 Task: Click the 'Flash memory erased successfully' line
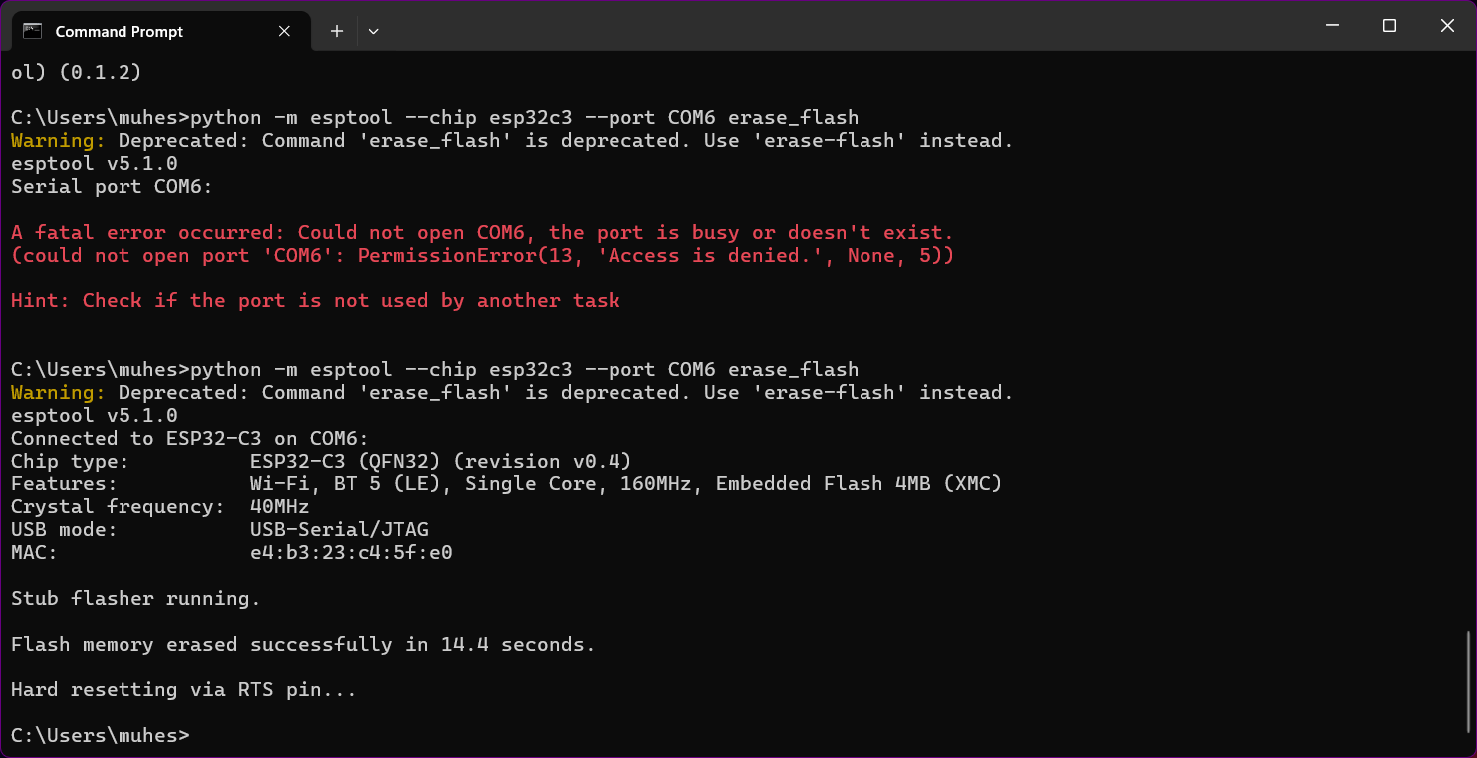[x=302, y=645]
